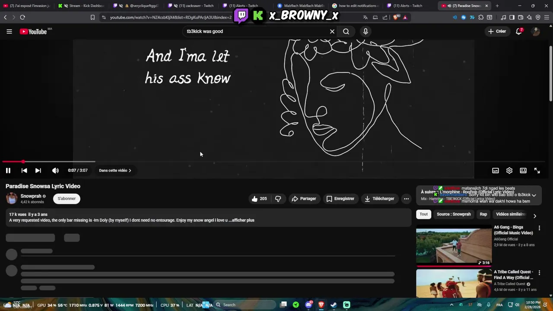The image size is (553, 311).
Task: Switch to 'how to edit notifications' tab
Action: pos(356,6)
